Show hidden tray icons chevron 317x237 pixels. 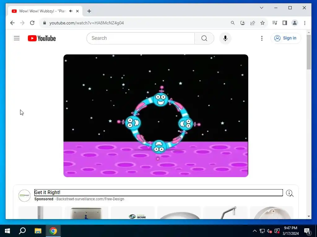(255, 231)
